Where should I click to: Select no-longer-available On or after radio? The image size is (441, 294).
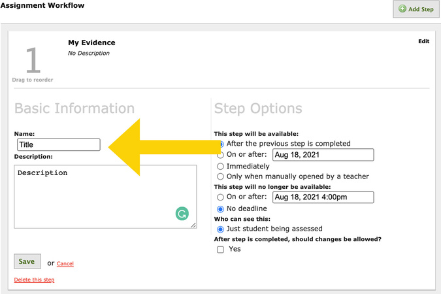click(221, 197)
